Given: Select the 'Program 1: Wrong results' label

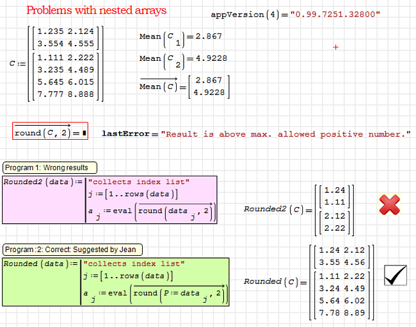Looking at the screenshot, I should [50, 167].
